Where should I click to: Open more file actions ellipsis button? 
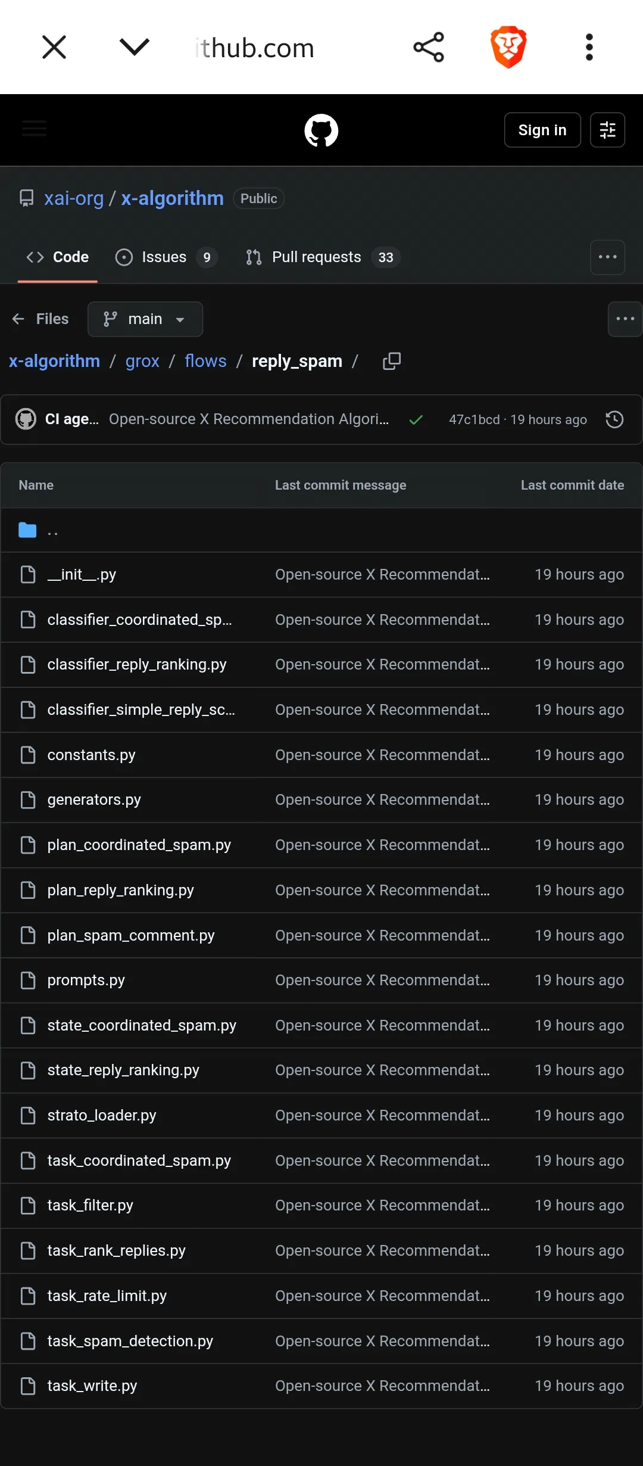click(625, 319)
